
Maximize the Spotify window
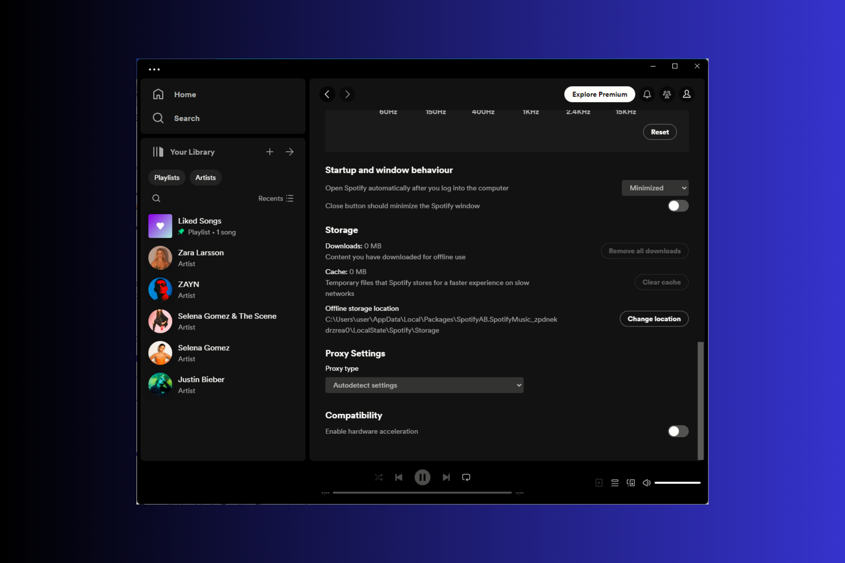[675, 66]
